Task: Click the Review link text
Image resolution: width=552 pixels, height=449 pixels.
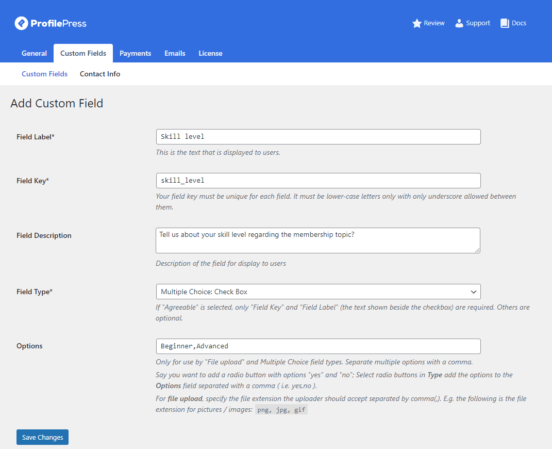Action: point(434,23)
